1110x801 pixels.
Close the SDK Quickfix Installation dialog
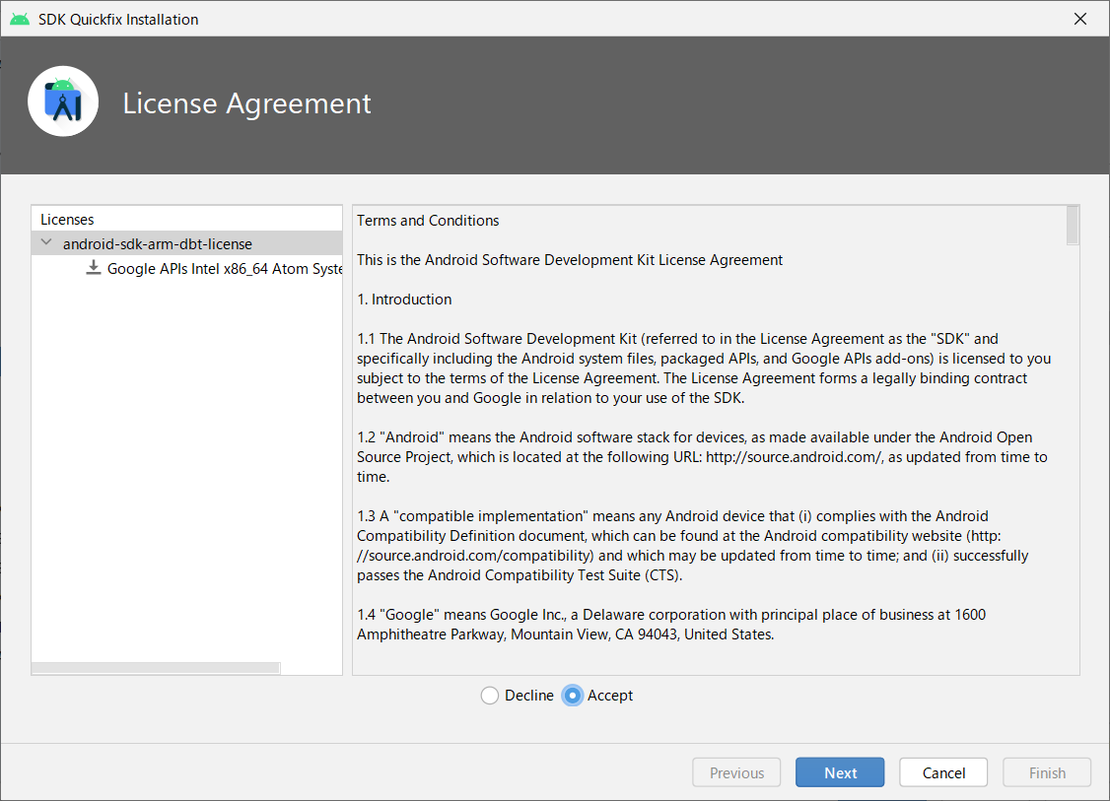pos(1079,18)
